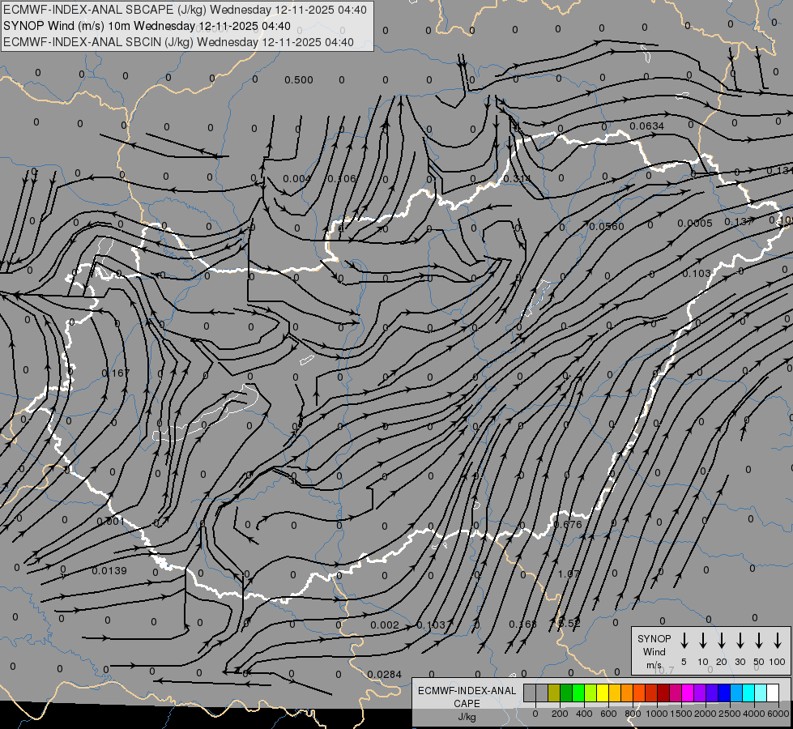Image resolution: width=793 pixels, height=729 pixels.
Task: Click the 0.0139 value on the map
Action: tap(109, 571)
